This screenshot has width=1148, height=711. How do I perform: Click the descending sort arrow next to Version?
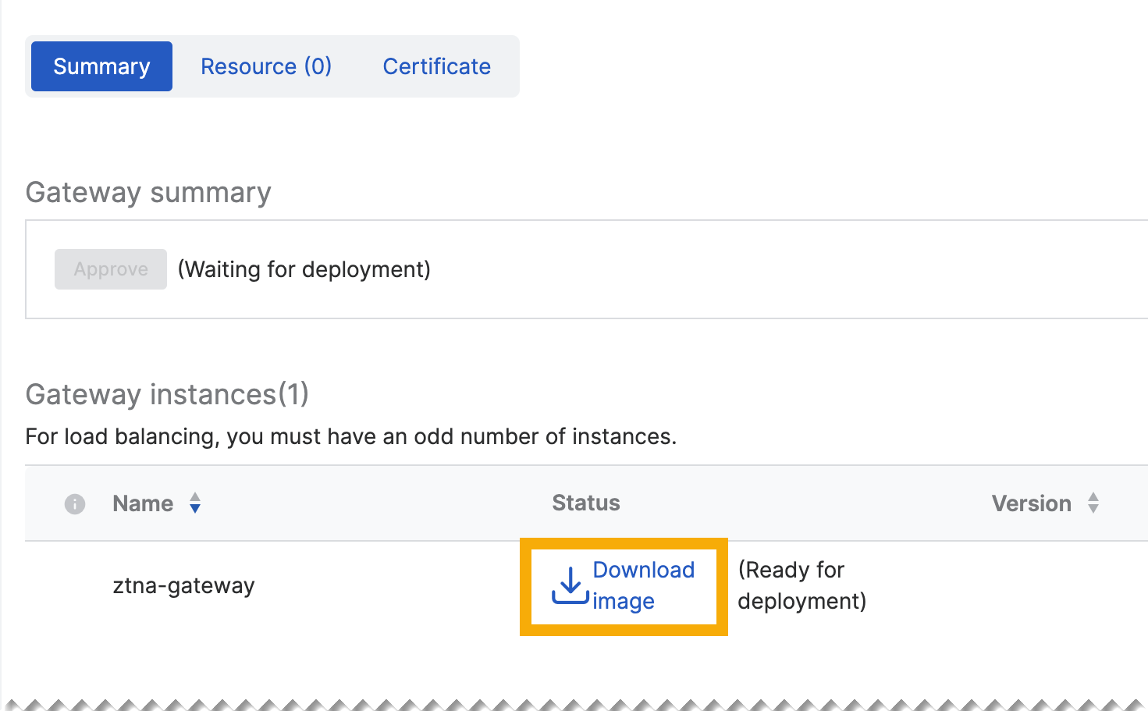click(x=1094, y=509)
